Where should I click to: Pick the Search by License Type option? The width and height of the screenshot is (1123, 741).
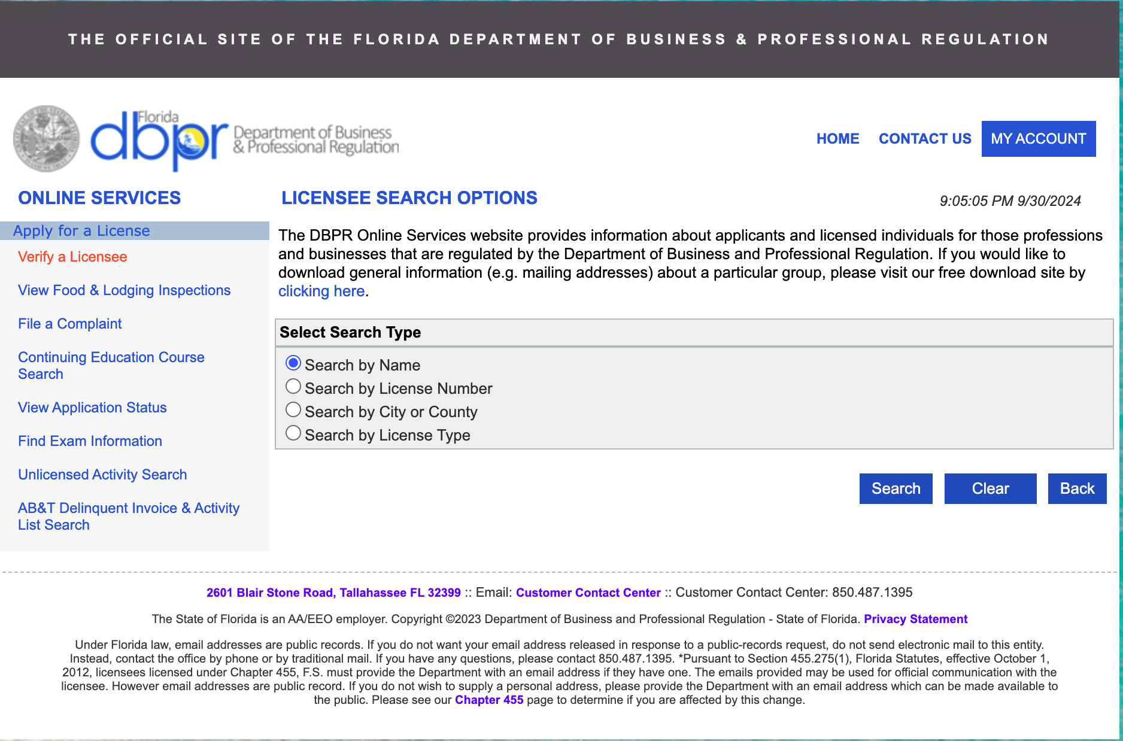pos(293,433)
